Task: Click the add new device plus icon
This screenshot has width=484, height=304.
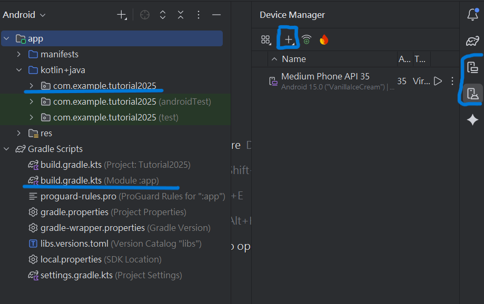Action: [288, 39]
